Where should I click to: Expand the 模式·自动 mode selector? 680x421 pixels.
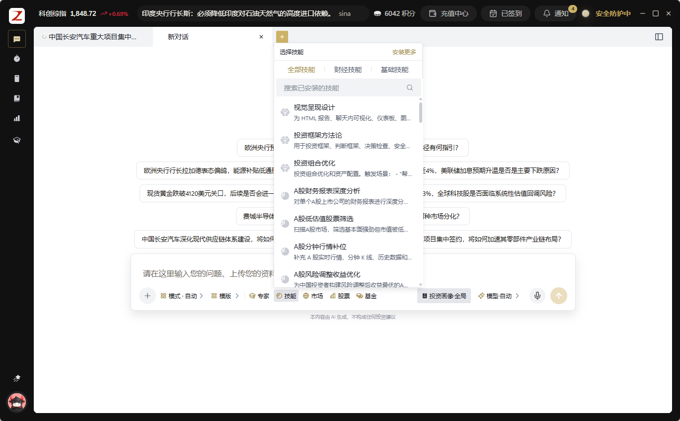[x=182, y=296]
